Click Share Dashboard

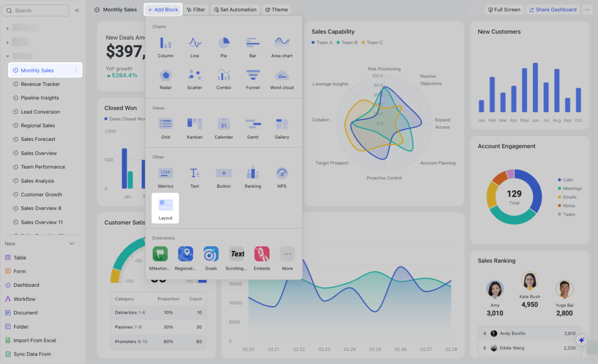click(x=553, y=10)
